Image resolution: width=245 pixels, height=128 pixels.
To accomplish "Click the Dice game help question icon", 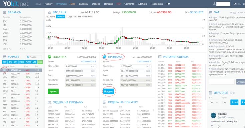I will (x=231, y=93).
